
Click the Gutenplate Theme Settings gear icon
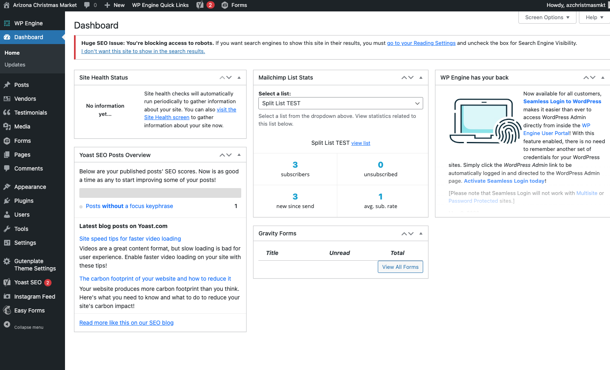coord(7,261)
